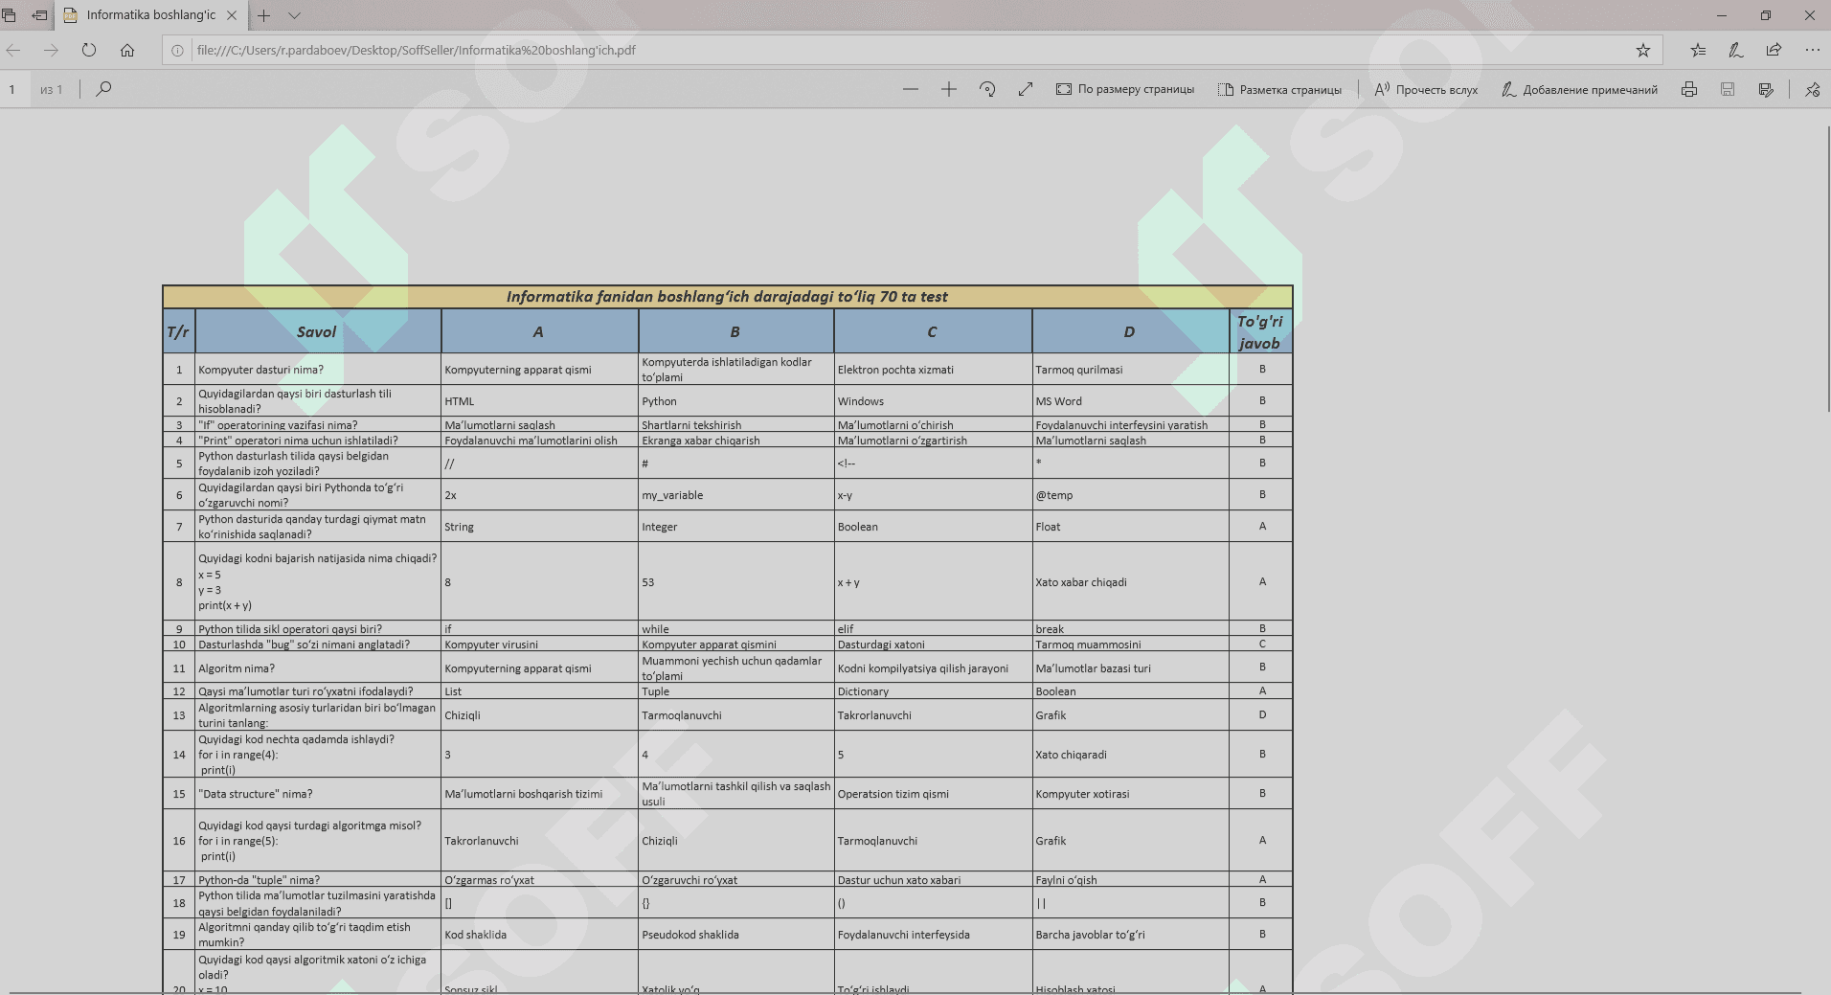Click the title 'Informatika fanidan boshlang'ich darajadagi to'liq 70 ta test'

click(x=727, y=297)
